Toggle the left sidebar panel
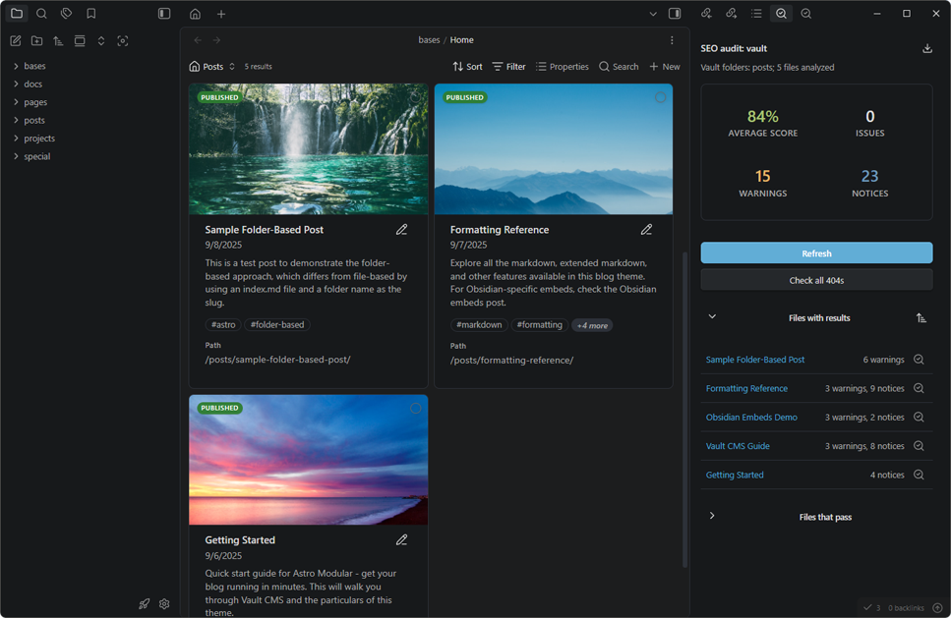 coord(163,13)
